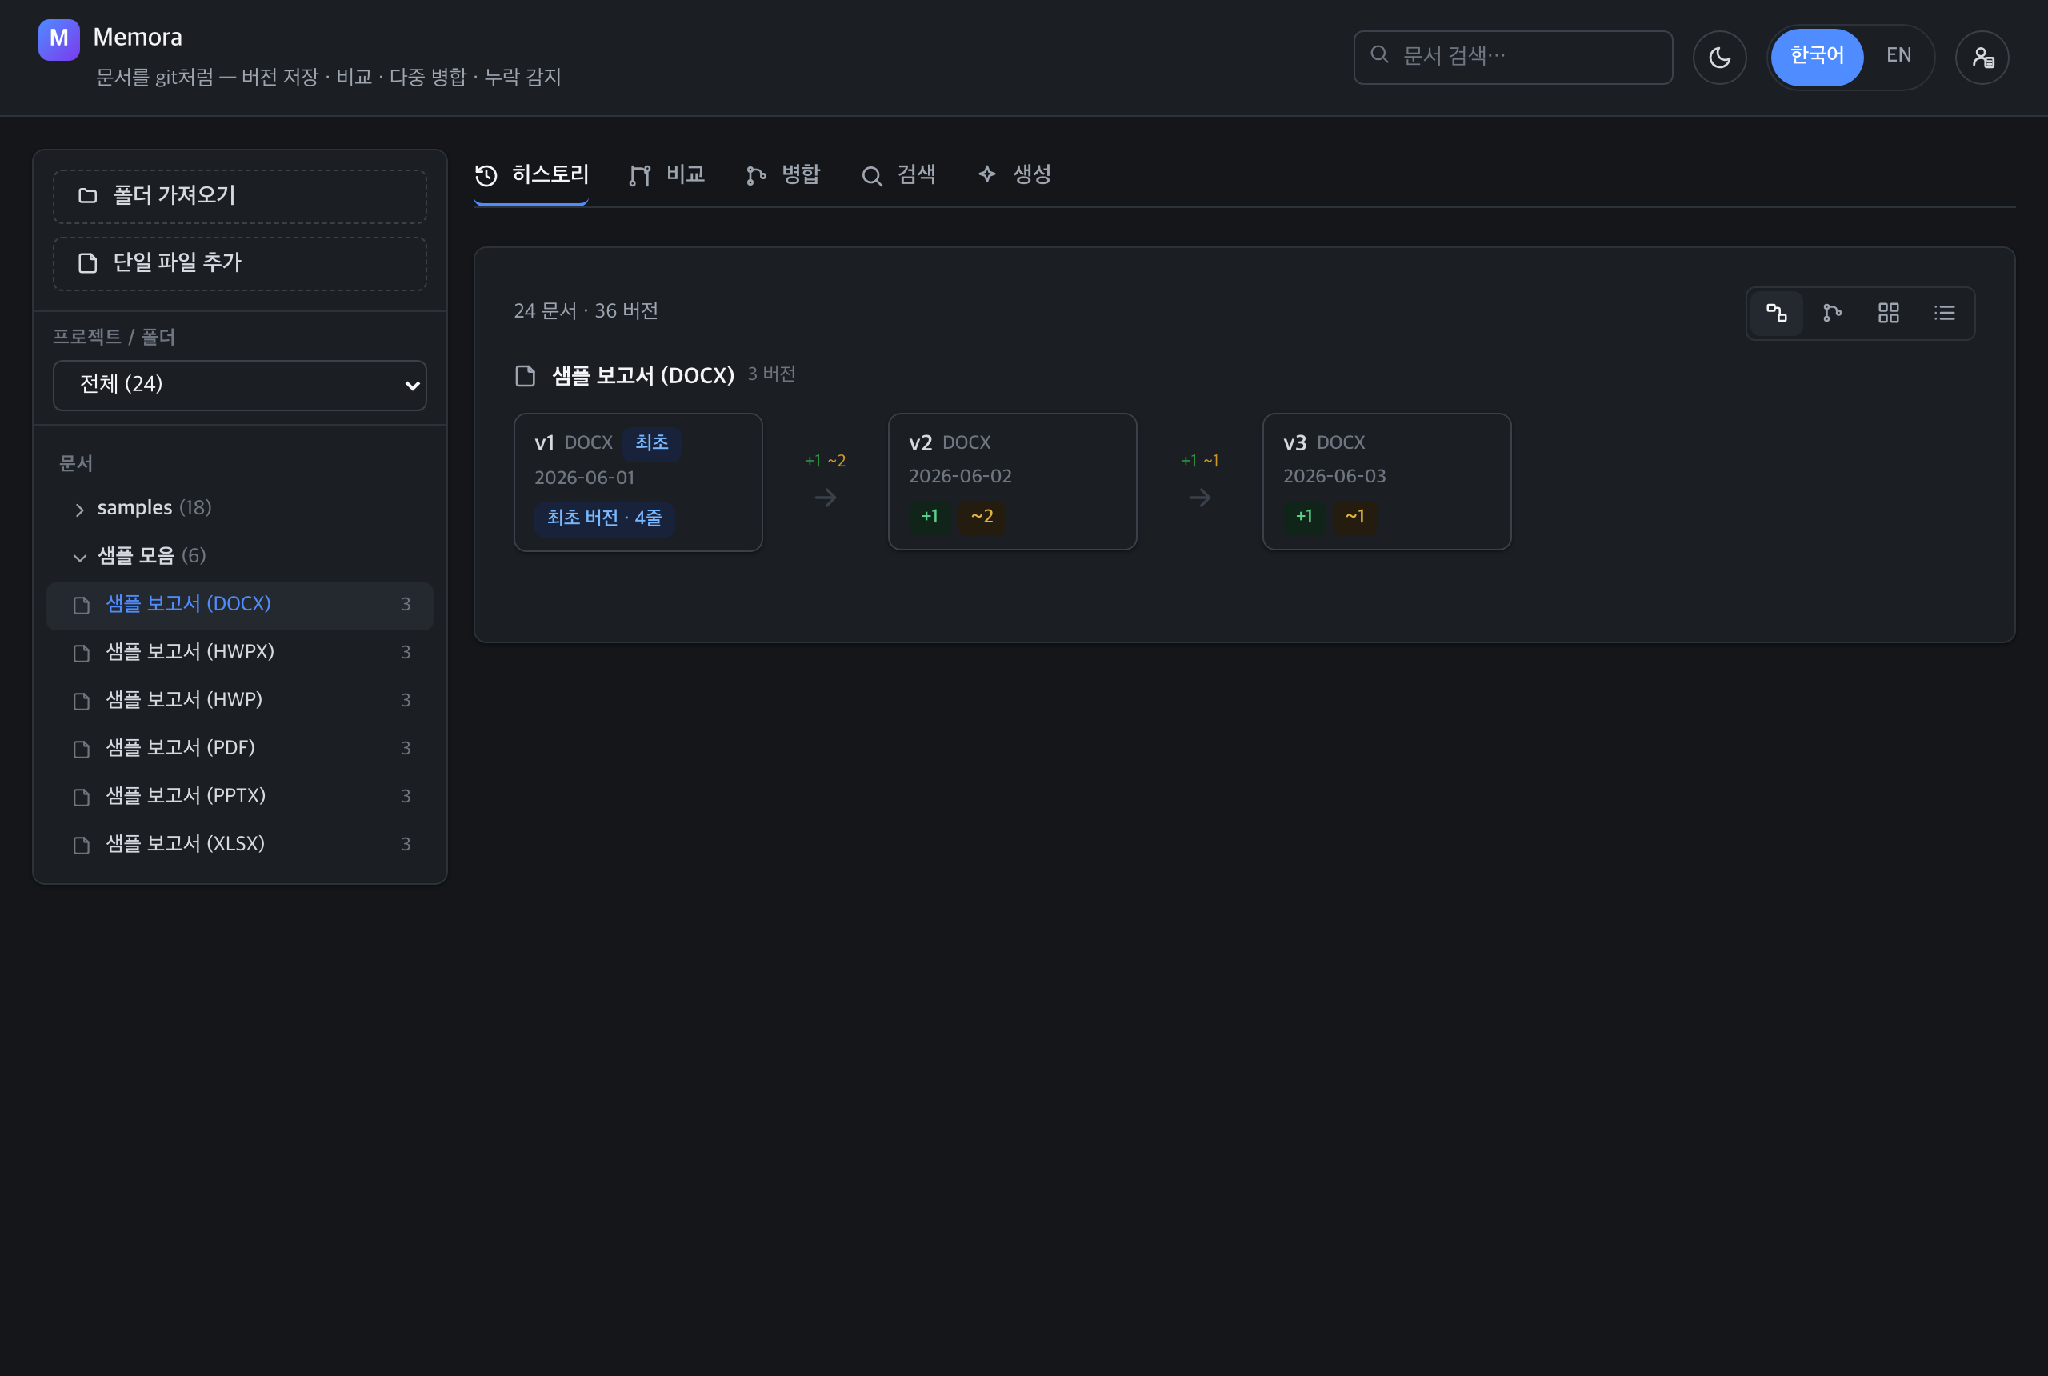Select 샘플 보고서 (PPTX) document

pos(239,797)
